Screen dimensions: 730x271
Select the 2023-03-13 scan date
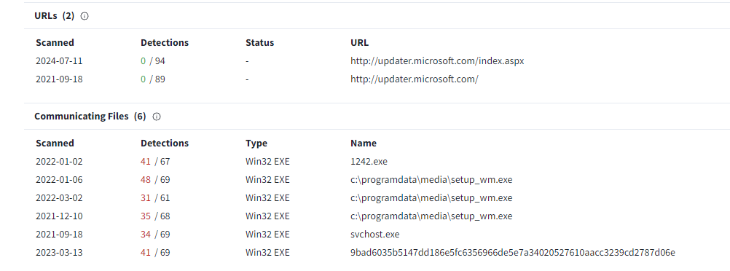point(59,252)
